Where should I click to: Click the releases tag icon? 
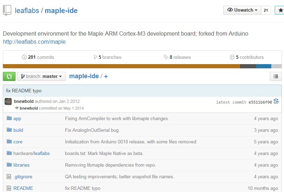(x=166, y=57)
